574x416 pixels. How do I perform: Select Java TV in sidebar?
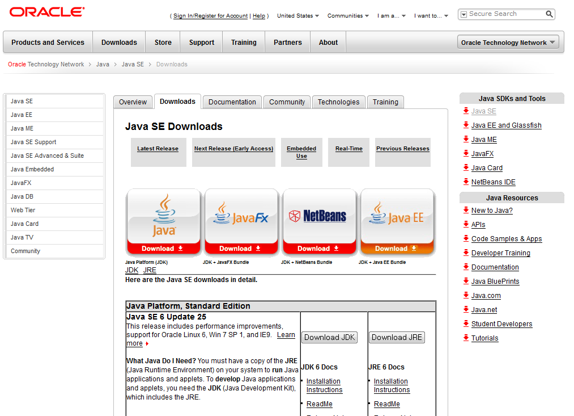55,237
